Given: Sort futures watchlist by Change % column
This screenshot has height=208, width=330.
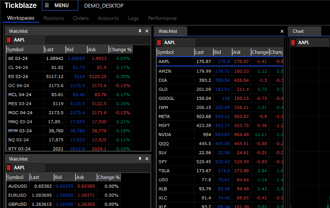Looking at the screenshot, I should (120, 49).
